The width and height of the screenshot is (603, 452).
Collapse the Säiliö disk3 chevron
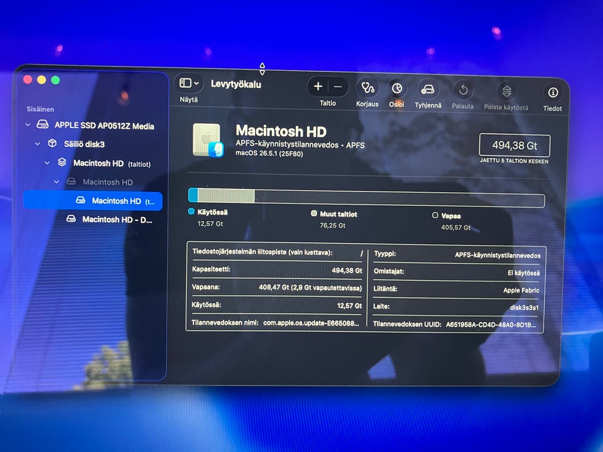pos(37,144)
